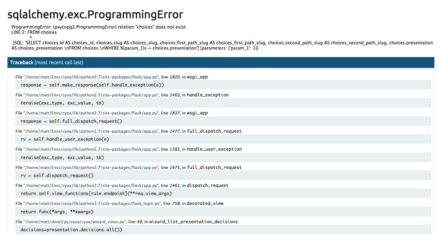Select code line return func(*args, **kwargs)
Image resolution: width=439 pixels, height=235 pixels.
[x=223, y=212]
